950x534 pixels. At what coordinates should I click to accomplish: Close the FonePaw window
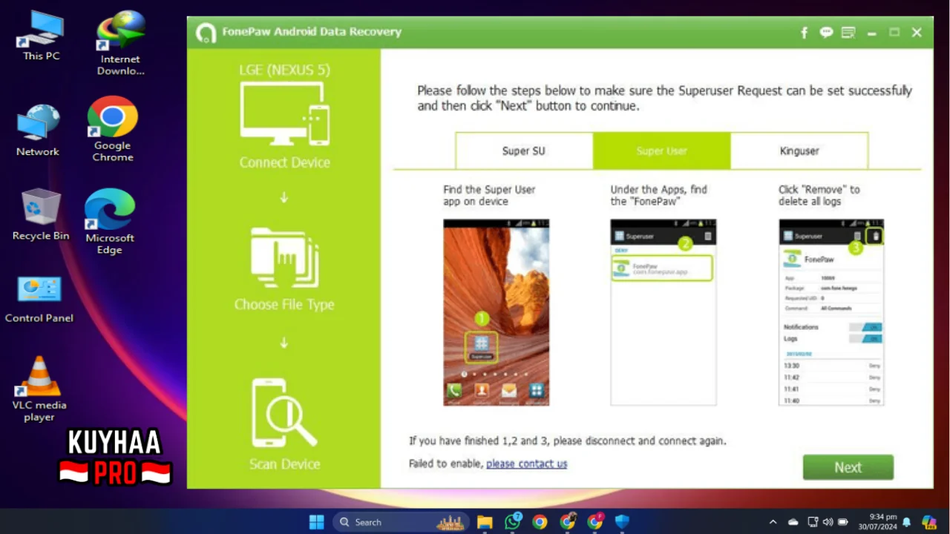pyautogui.click(x=917, y=33)
